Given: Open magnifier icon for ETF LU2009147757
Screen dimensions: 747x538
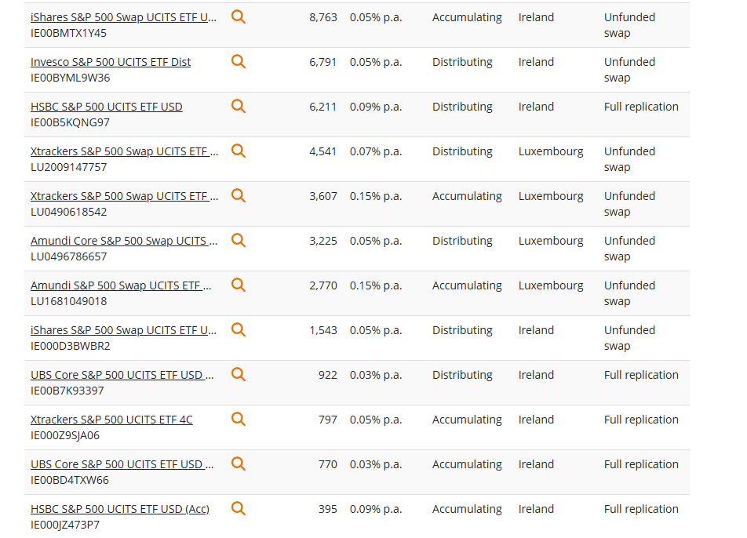Looking at the screenshot, I should [239, 151].
